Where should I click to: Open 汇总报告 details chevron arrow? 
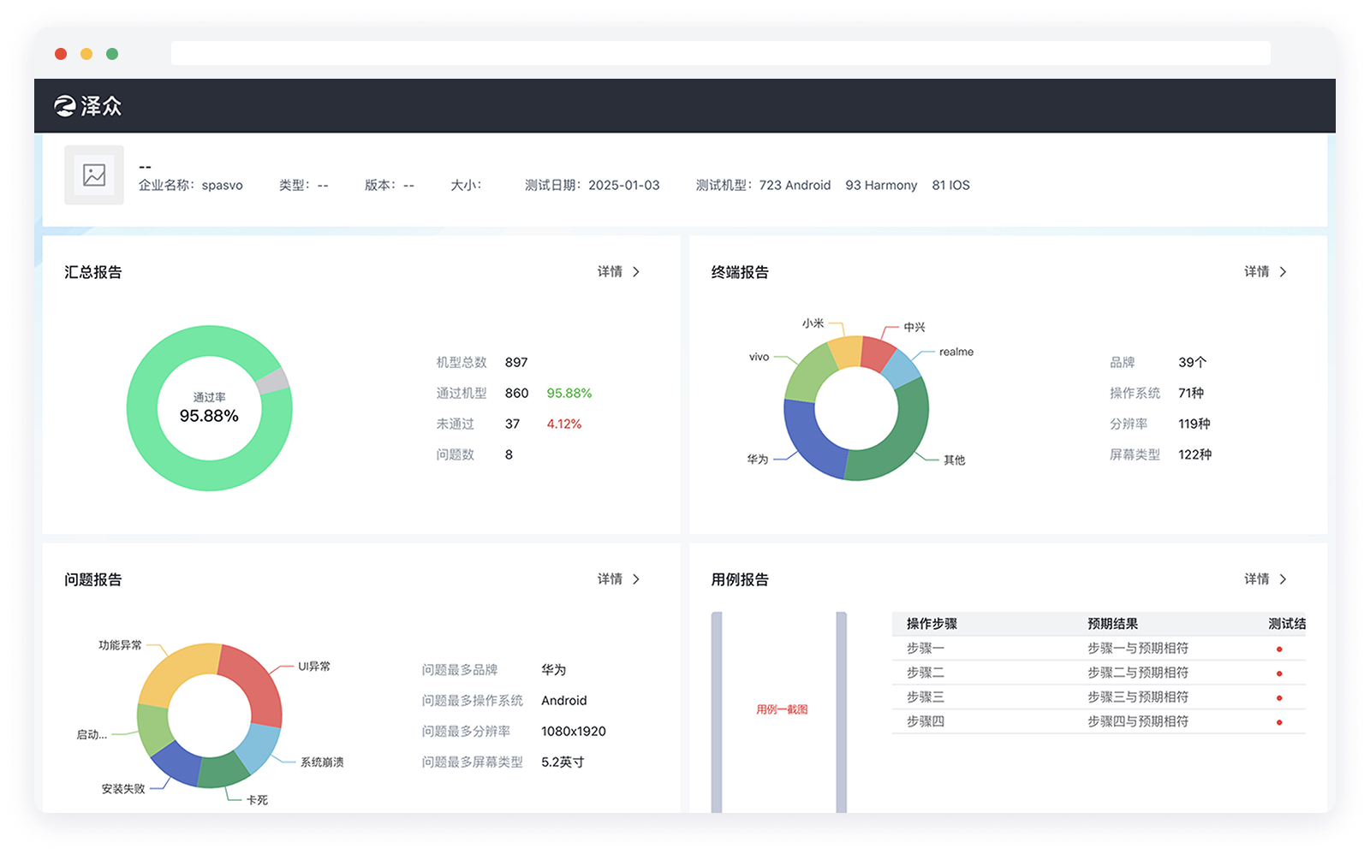636,272
